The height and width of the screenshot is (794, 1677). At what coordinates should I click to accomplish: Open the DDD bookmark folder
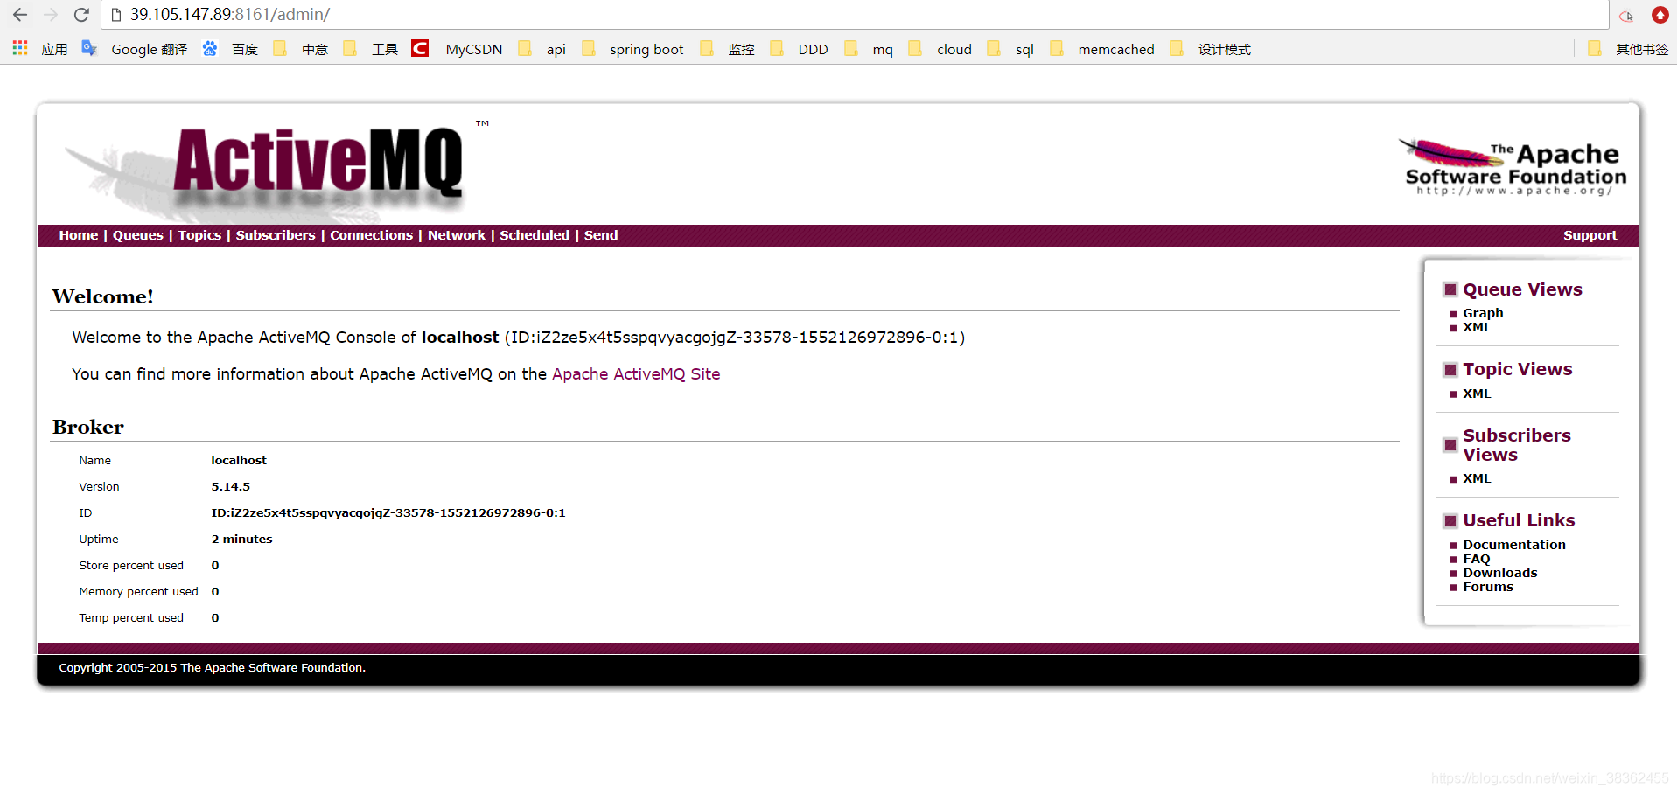click(799, 49)
